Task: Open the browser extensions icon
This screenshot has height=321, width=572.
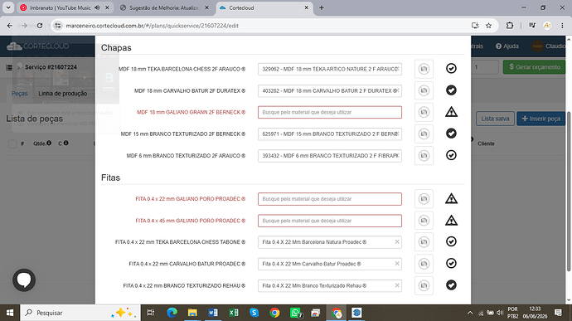Action: point(510,26)
